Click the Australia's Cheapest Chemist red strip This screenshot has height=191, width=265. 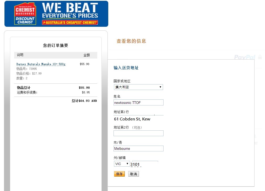(70, 23)
